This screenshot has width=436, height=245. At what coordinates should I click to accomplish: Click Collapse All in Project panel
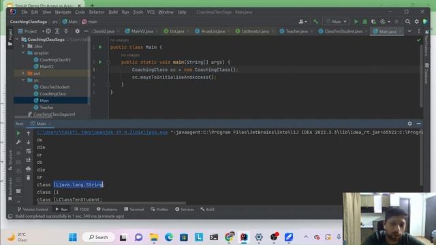66,31
